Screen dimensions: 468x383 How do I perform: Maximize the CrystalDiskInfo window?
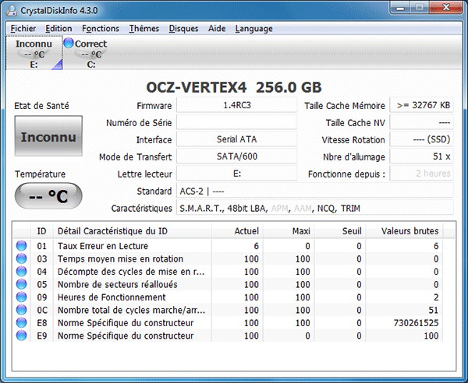pos(420,8)
